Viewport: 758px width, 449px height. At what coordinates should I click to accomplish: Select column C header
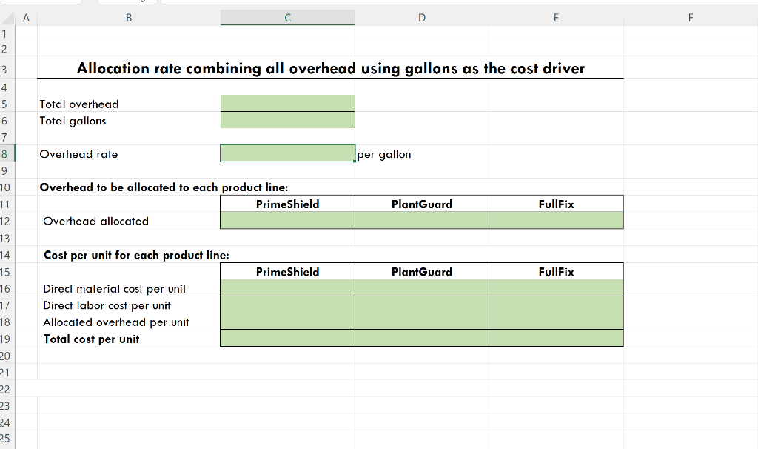tap(288, 18)
